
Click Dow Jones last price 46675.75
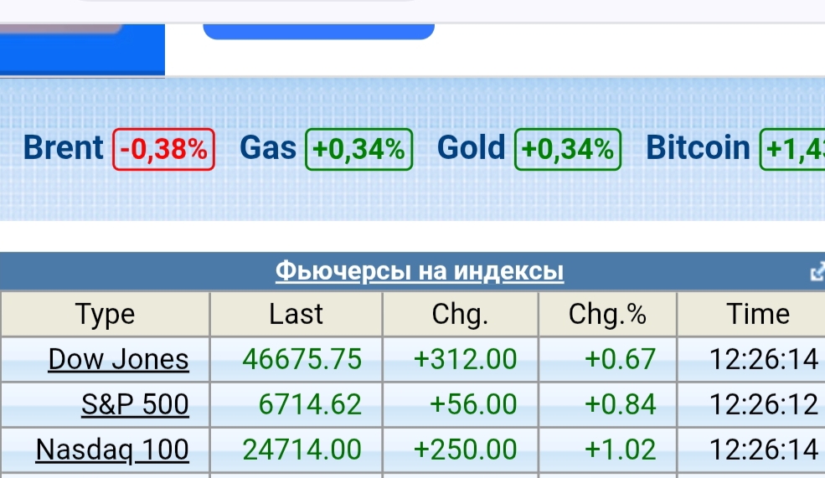[302, 359]
